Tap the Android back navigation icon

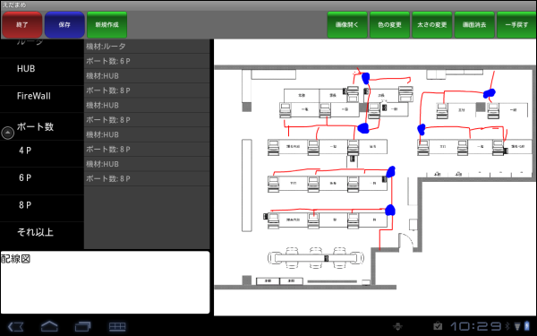click(x=16, y=326)
